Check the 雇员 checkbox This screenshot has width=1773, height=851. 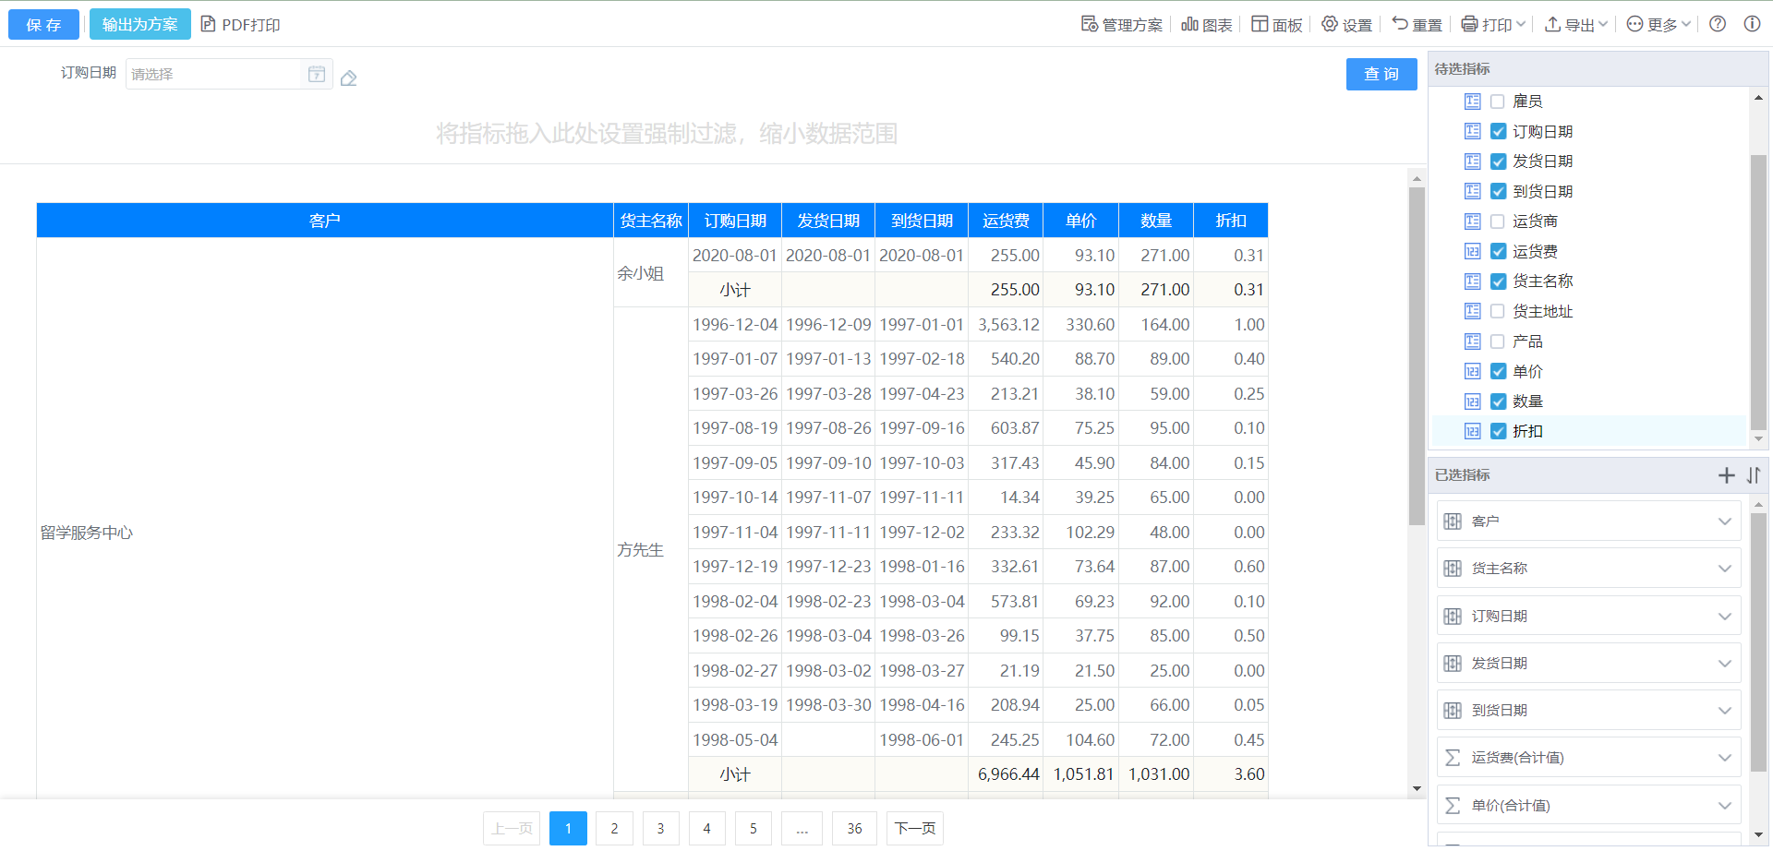(1498, 102)
